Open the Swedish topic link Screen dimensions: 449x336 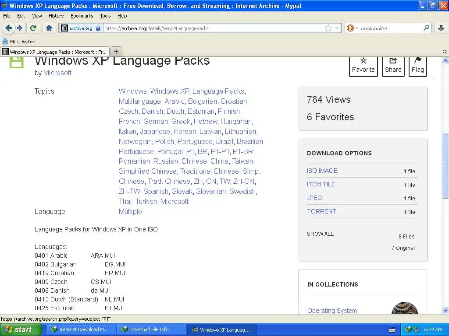tap(242, 191)
